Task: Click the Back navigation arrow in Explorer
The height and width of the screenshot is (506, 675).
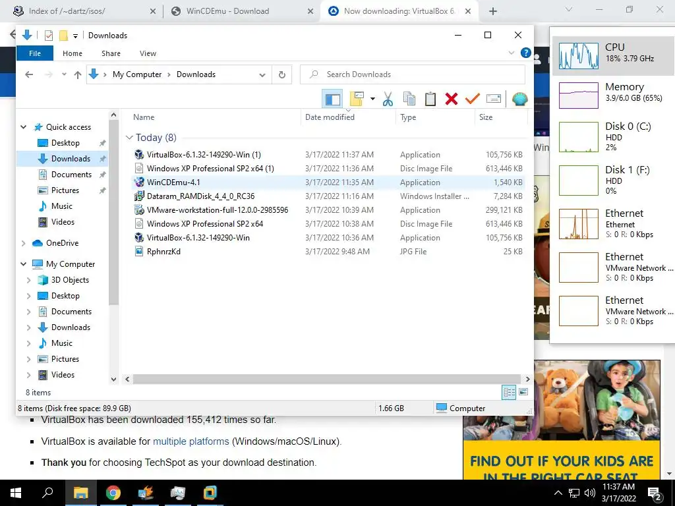Action: 29,75
